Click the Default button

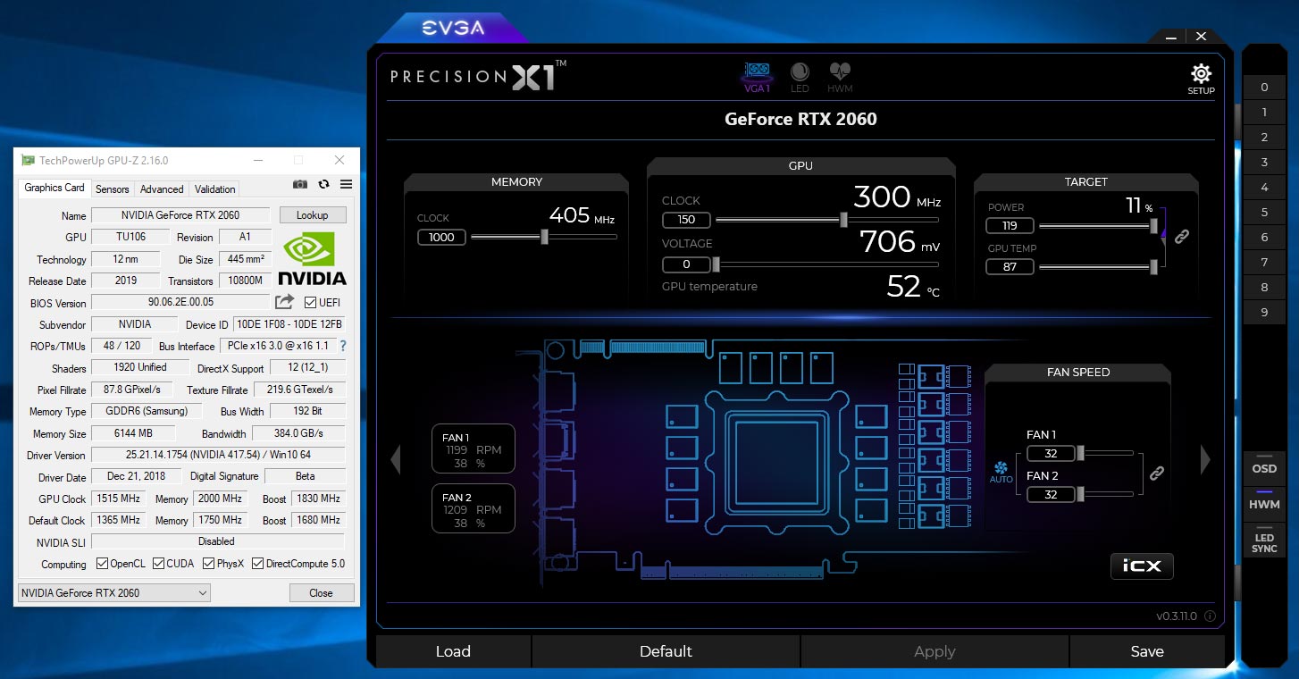click(666, 651)
